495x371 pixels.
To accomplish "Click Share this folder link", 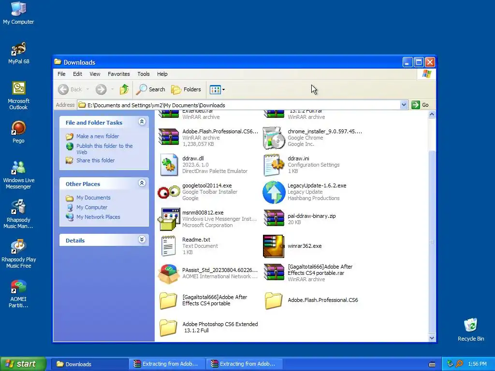I will coord(95,160).
